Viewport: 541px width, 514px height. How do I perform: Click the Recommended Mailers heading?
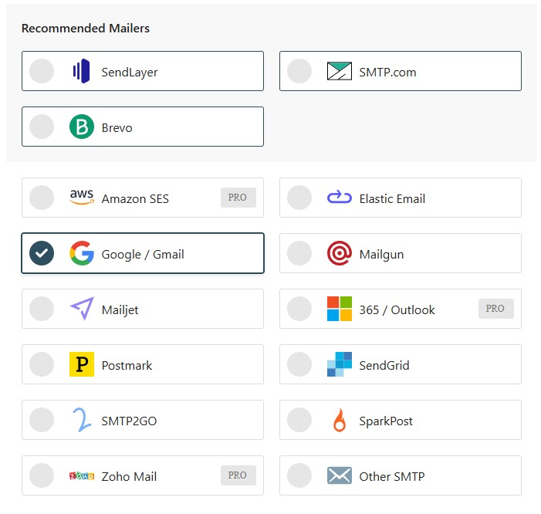coord(86,29)
